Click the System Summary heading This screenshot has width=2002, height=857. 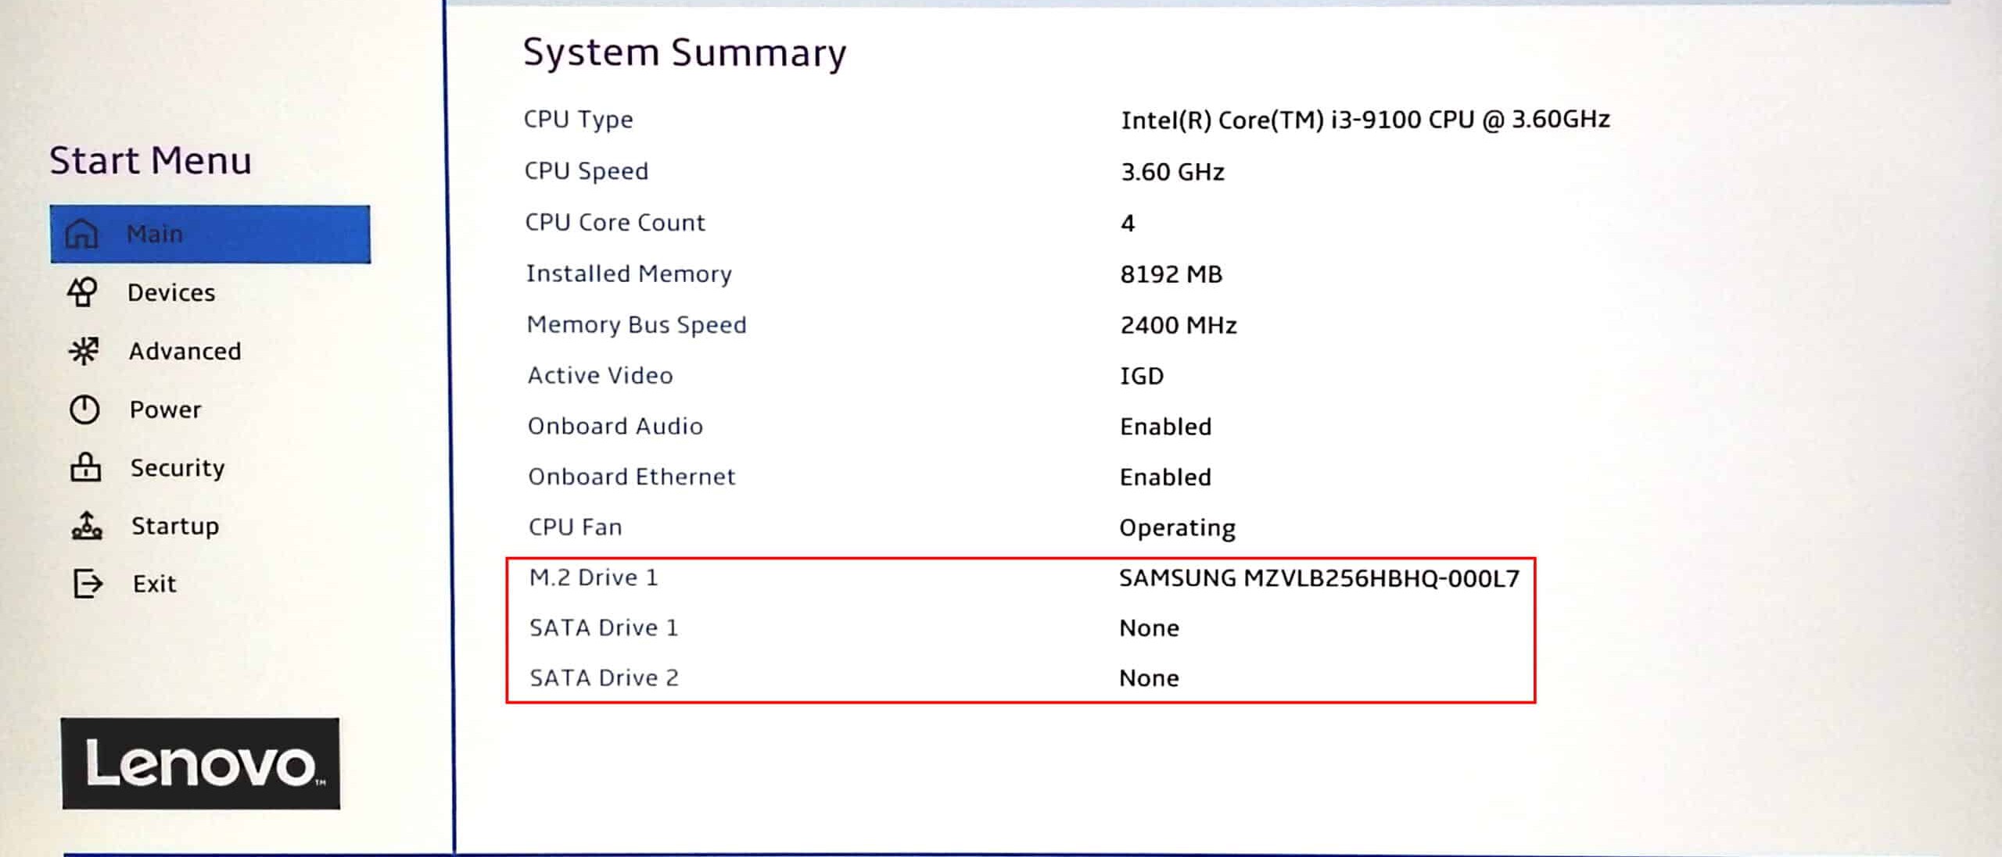(x=684, y=53)
